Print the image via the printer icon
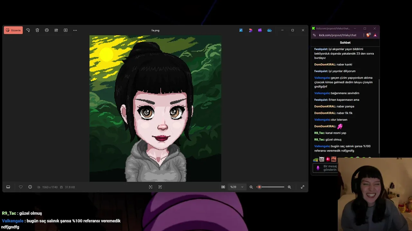The image size is (412, 231). (47, 30)
